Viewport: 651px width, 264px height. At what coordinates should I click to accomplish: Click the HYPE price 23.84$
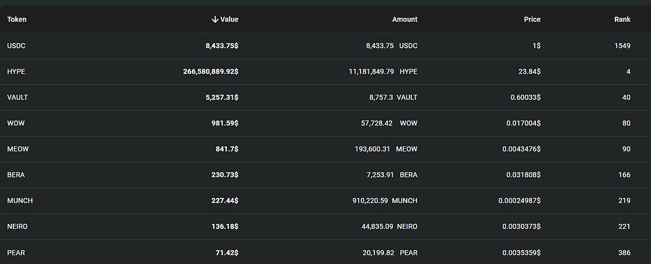pyautogui.click(x=530, y=72)
